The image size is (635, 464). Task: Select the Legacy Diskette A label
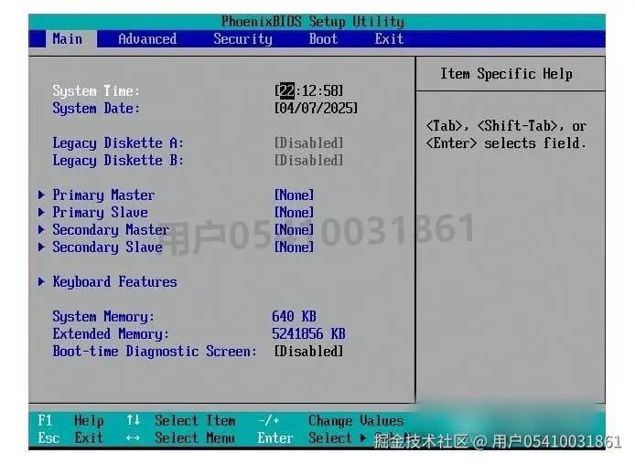click(118, 143)
